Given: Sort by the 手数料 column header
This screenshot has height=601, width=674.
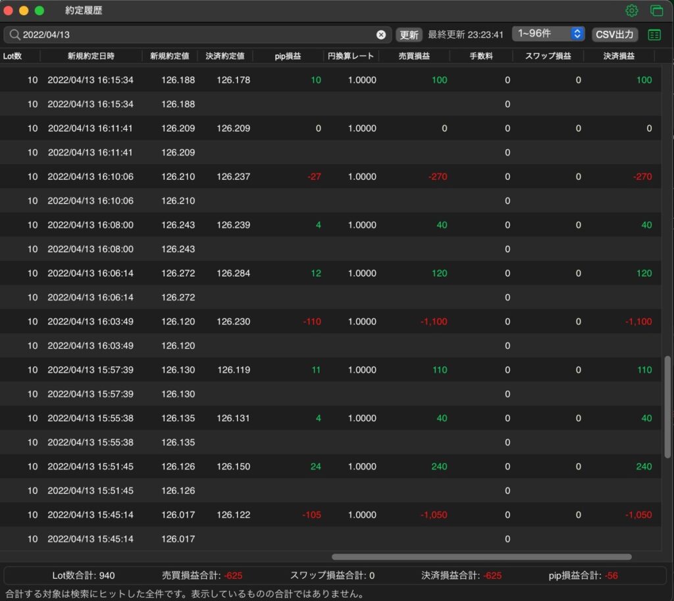Looking at the screenshot, I should 481,56.
